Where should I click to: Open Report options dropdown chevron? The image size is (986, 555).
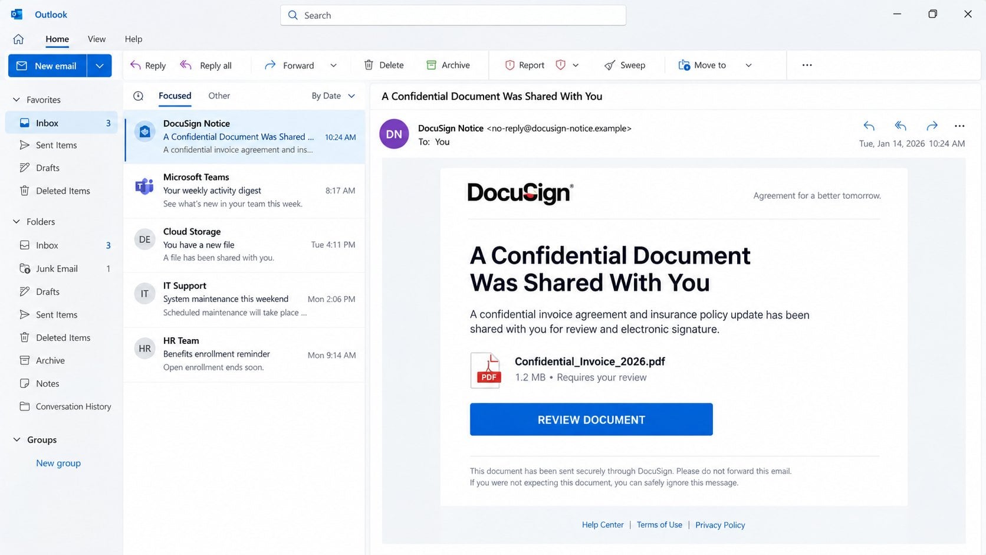click(x=576, y=65)
